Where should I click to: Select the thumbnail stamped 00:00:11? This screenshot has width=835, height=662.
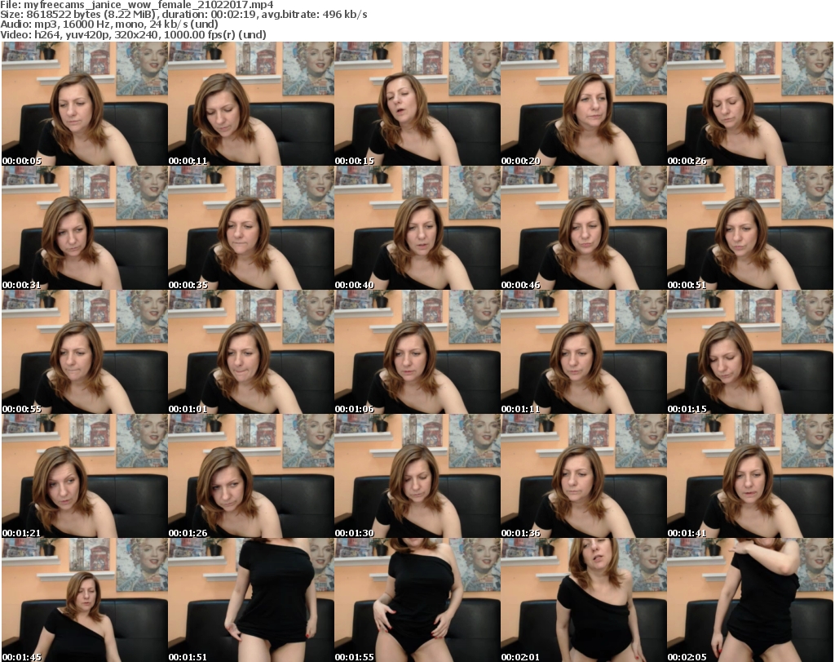tap(251, 104)
